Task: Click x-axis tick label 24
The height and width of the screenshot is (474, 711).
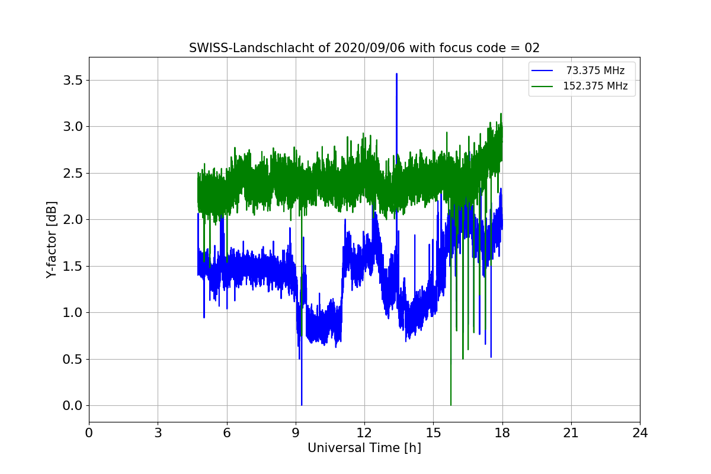Action: point(640,433)
